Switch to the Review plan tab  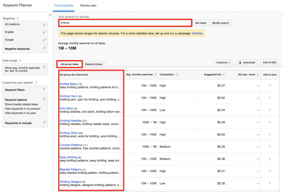[x=88, y=6]
